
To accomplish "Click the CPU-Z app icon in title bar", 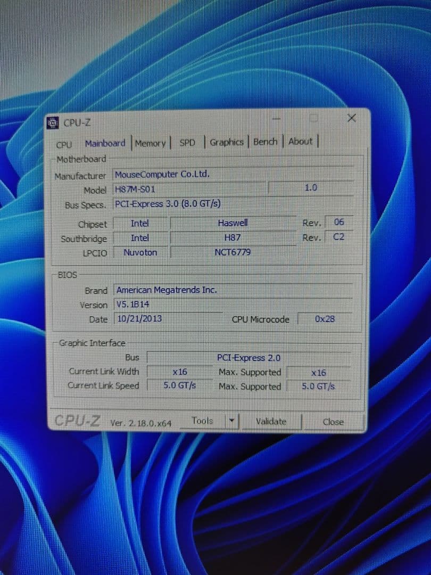I will tap(53, 123).
